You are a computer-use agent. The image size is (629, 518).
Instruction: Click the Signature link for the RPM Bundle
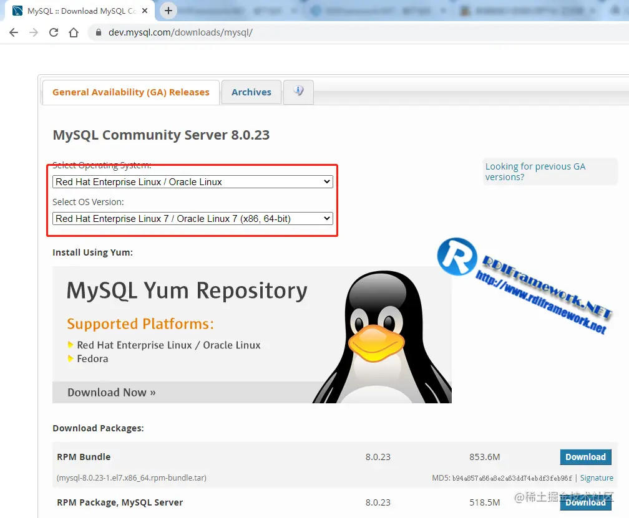[597, 477]
